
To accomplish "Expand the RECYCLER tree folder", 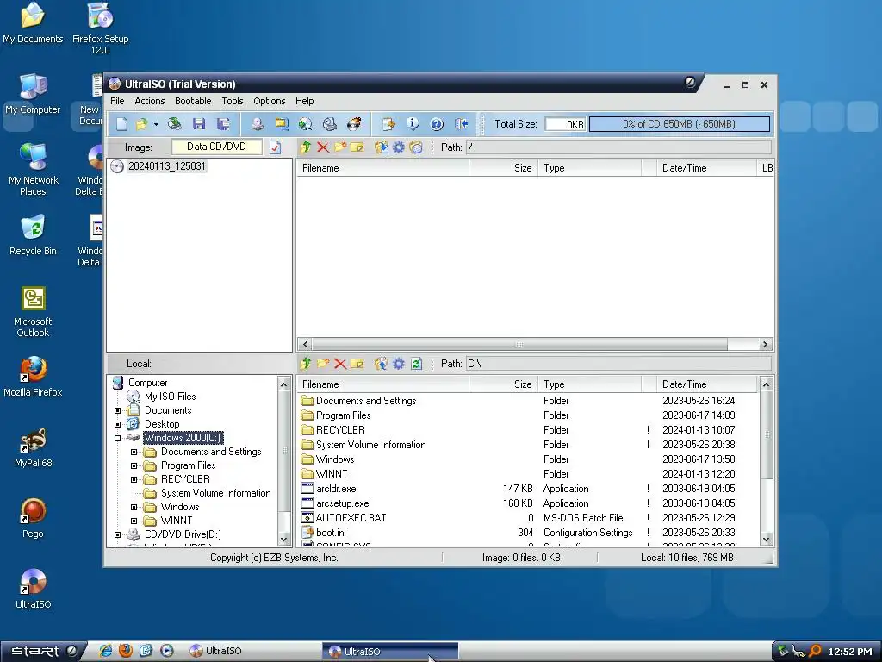I will pos(134,479).
